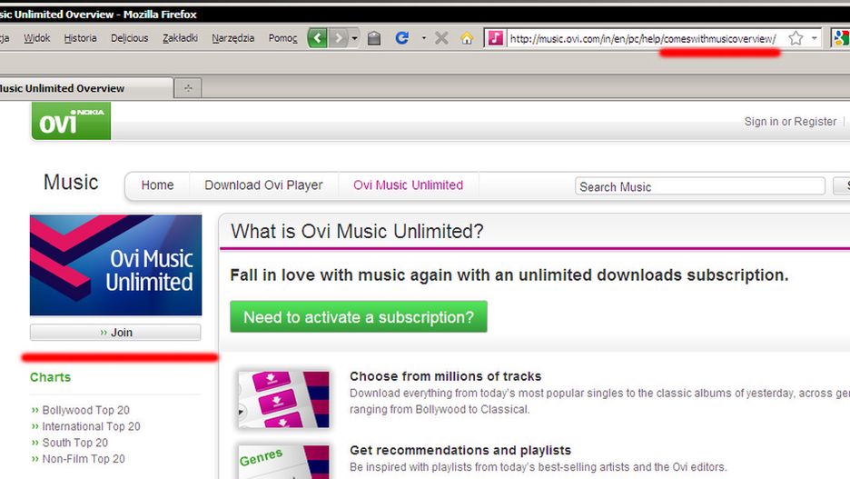Image resolution: width=850 pixels, height=479 pixels.
Task: Click the green Back navigation arrow
Action: (318, 38)
